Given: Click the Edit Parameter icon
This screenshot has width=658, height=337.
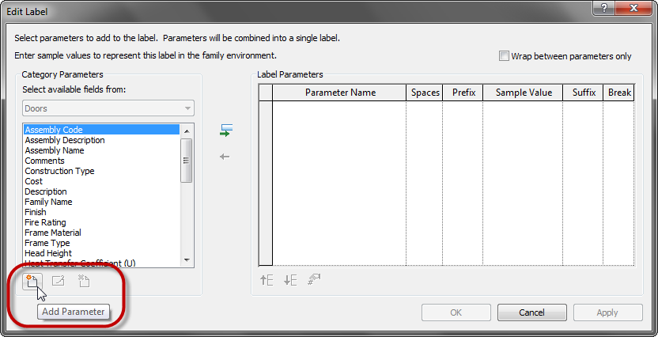Looking at the screenshot, I should (58, 281).
